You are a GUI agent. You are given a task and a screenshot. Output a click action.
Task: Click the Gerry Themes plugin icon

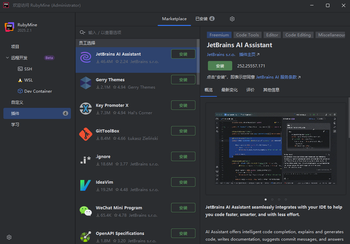[85, 83]
